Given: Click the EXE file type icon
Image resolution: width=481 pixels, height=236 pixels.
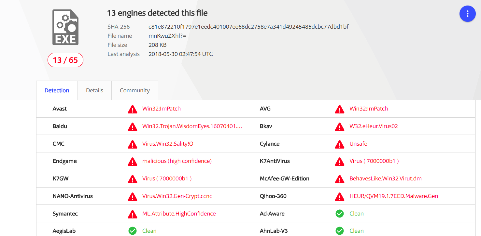Looking at the screenshot, I should [x=65, y=27].
